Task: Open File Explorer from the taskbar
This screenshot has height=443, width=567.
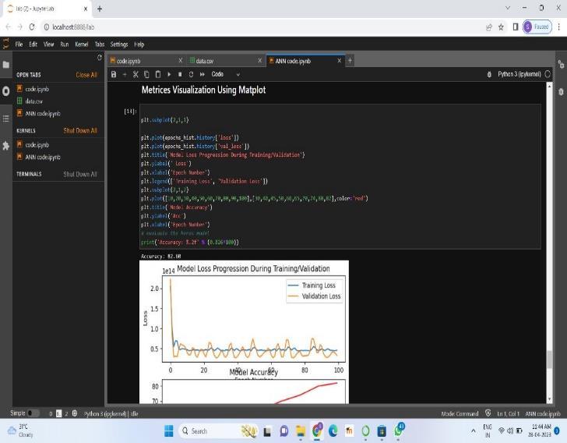Action: (301, 431)
